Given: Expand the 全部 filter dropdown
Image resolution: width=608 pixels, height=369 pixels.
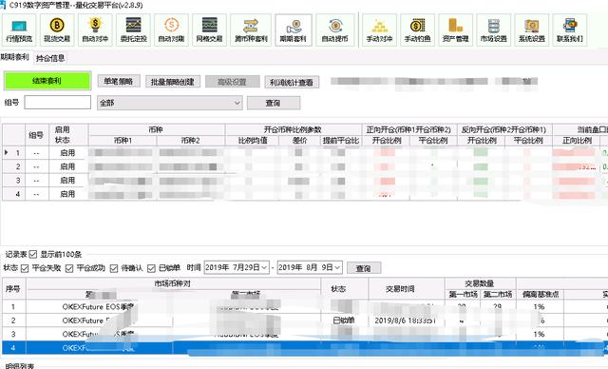Looking at the screenshot, I should pyautogui.click(x=170, y=103).
